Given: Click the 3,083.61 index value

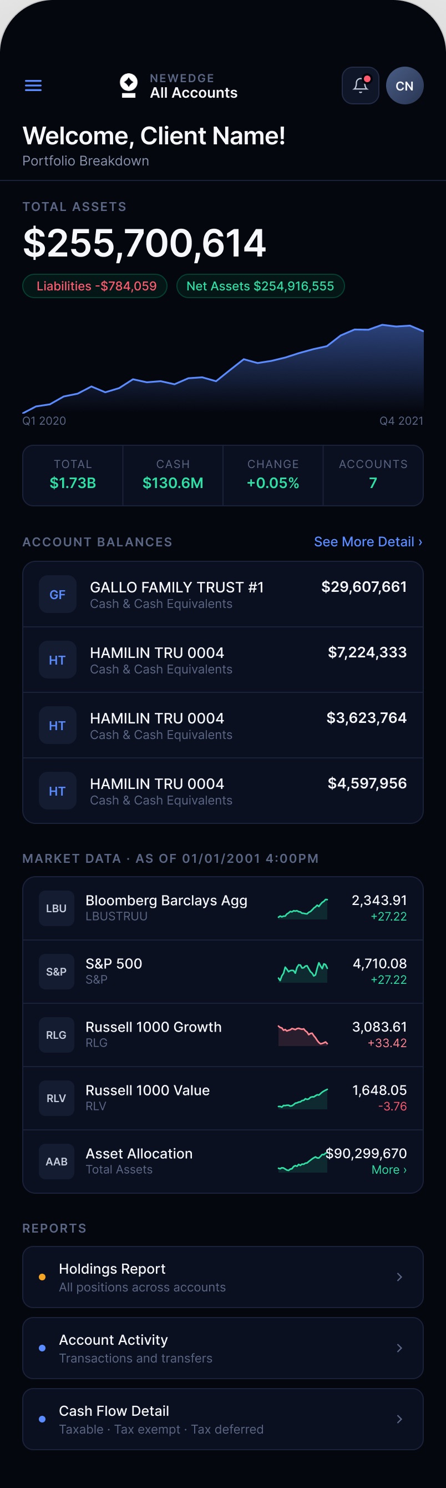Looking at the screenshot, I should [379, 1027].
